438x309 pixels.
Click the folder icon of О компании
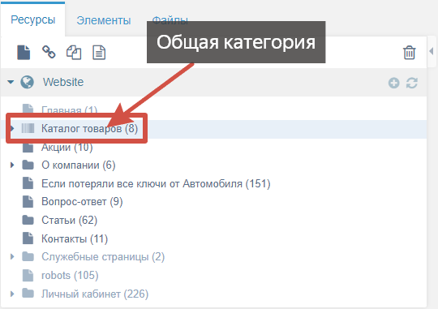pyautogui.click(x=28, y=165)
